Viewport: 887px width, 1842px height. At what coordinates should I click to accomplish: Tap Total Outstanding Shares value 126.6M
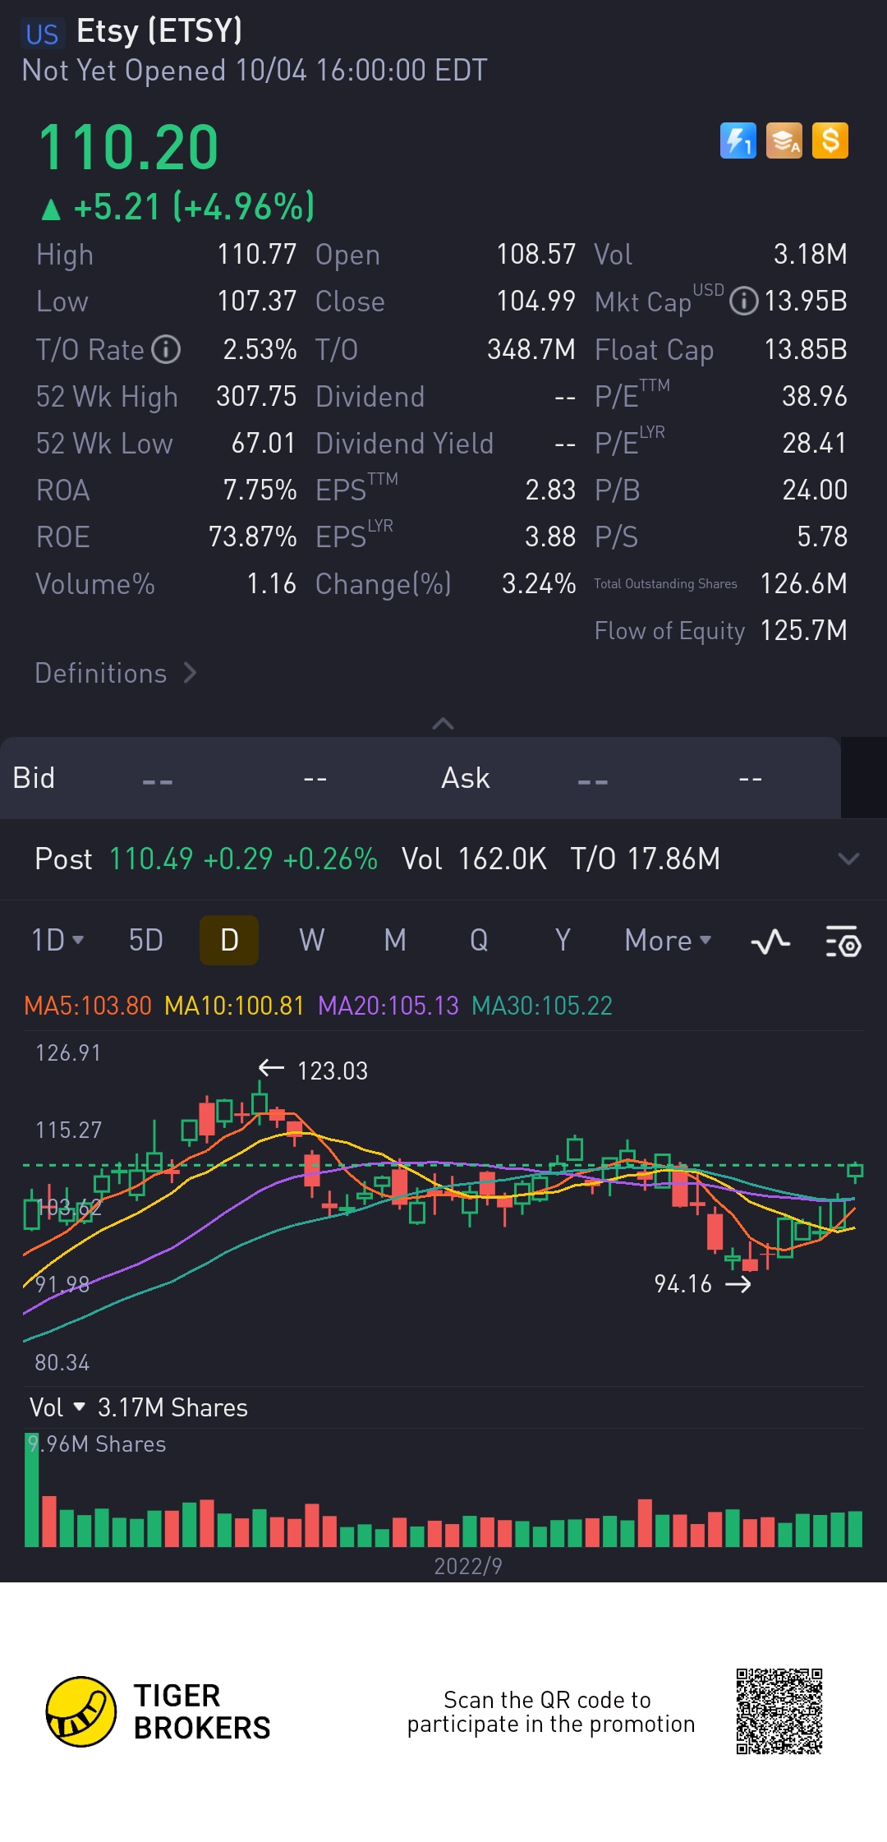(x=803, y=584)
